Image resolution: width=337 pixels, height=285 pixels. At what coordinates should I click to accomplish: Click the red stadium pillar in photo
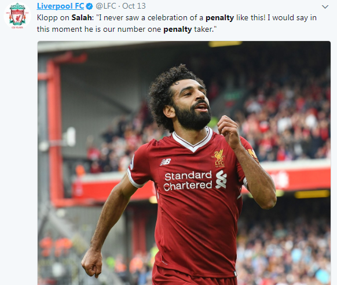[54, 129]
